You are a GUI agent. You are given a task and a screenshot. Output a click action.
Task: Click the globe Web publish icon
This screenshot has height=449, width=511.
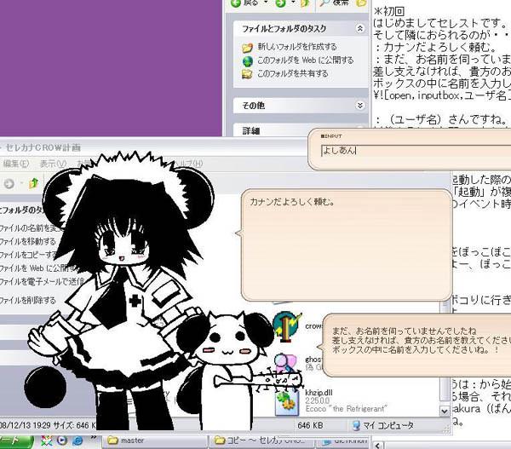point(247,61)
